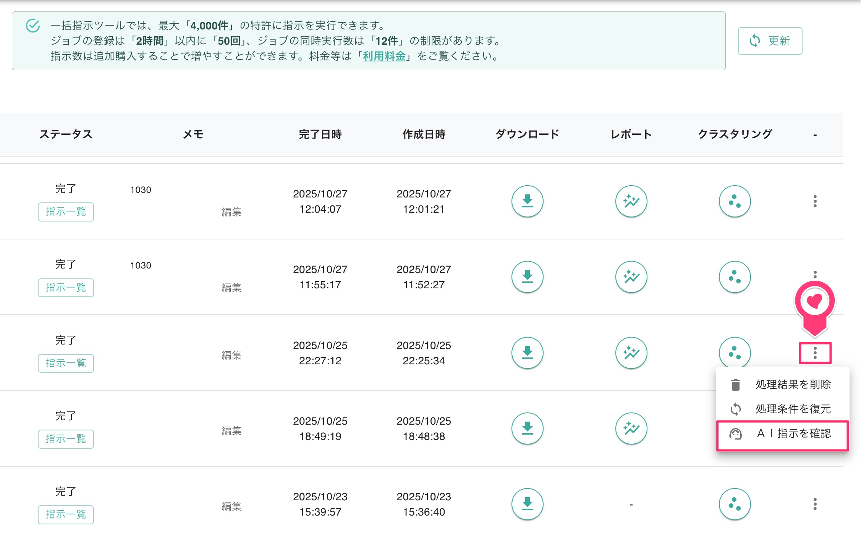Click the trash icon in popup menu
The image size is (861, 540).
tap(735, 385)
